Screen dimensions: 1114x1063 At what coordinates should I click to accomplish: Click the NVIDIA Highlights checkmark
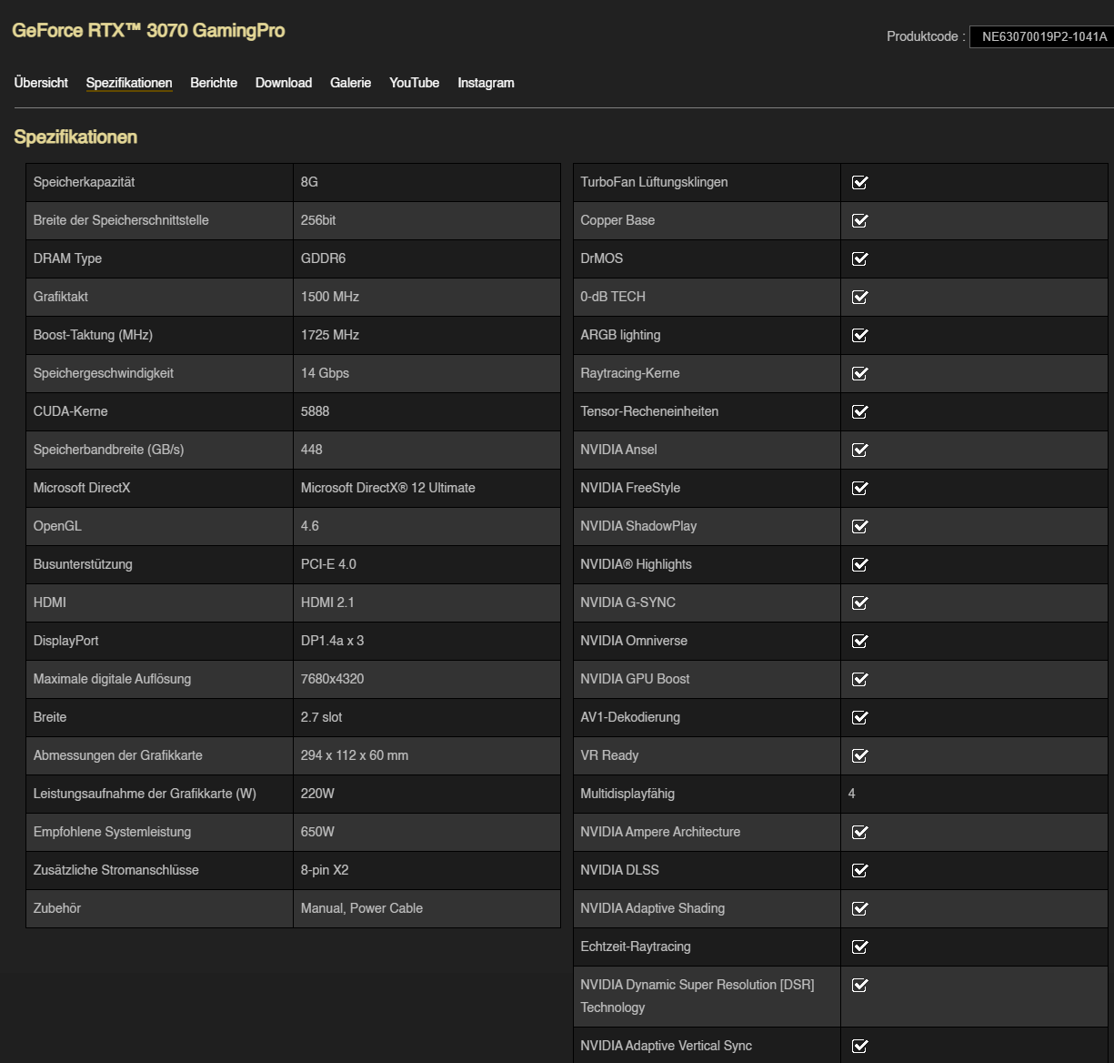click(860, 564)
